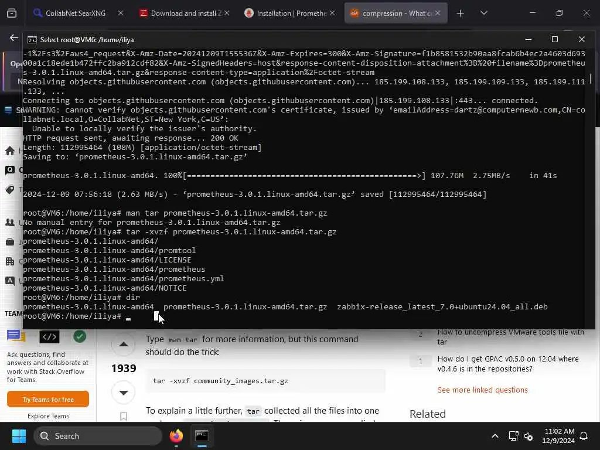Open the Stack Exchange menu icon

coord(8,110)
